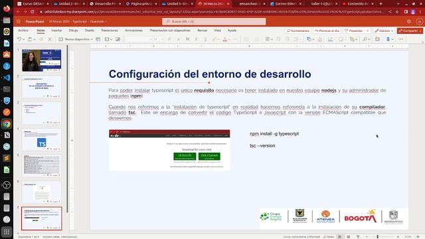
Task: Click the shape fill bucket icon
Action: 320,39
